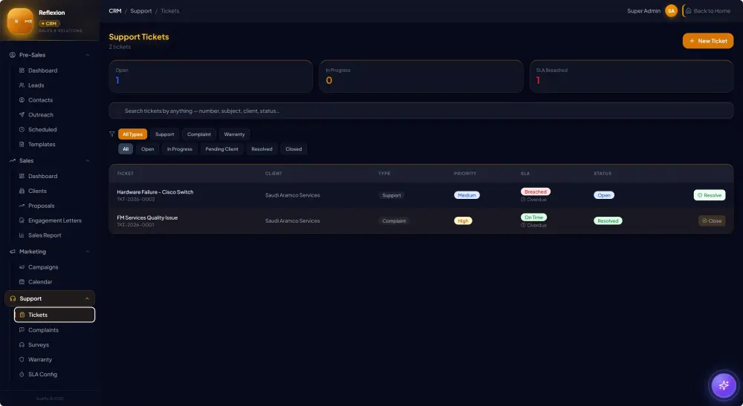
Task: Open the AI assistant sparkle button
Action: pos(724,385)
